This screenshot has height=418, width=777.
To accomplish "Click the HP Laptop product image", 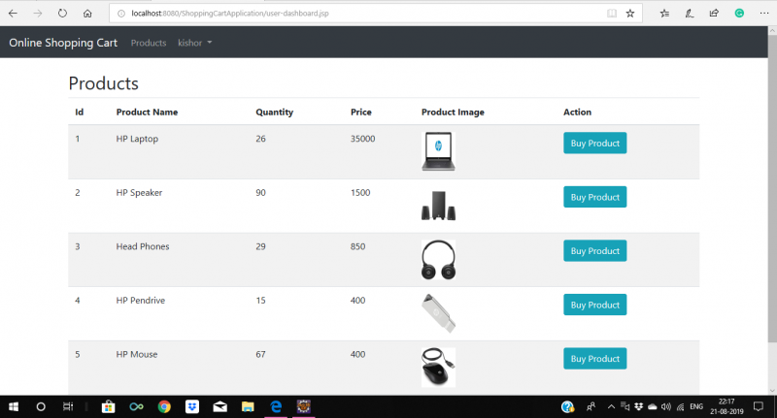I will 438,151.
